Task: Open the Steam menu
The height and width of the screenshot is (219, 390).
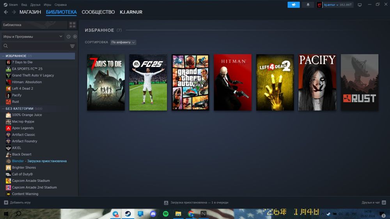Action: point(13,5)
